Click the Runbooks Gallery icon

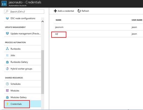[x=7, y=62]
